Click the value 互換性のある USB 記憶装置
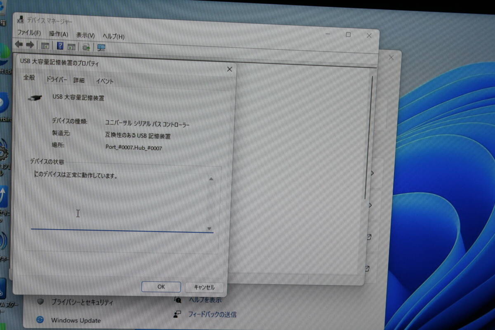Screen dimensions: 495x330 click(138, 136)
